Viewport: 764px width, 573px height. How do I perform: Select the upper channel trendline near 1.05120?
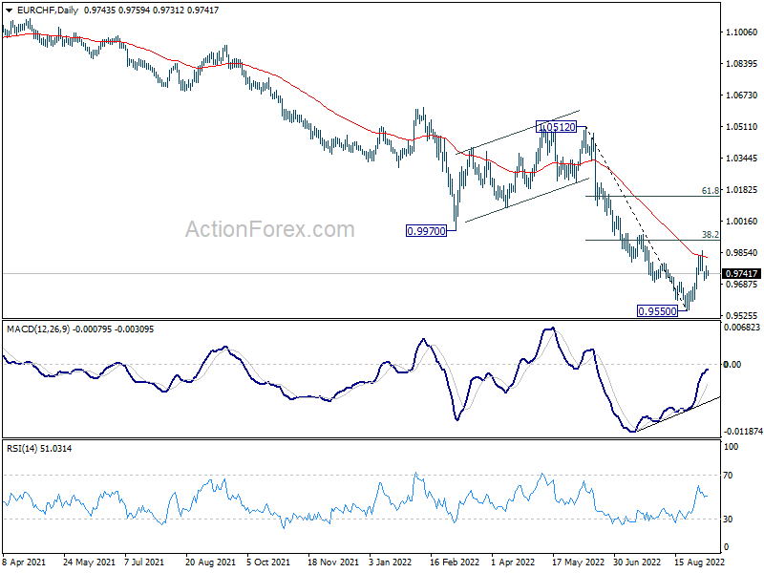(518, 132)
